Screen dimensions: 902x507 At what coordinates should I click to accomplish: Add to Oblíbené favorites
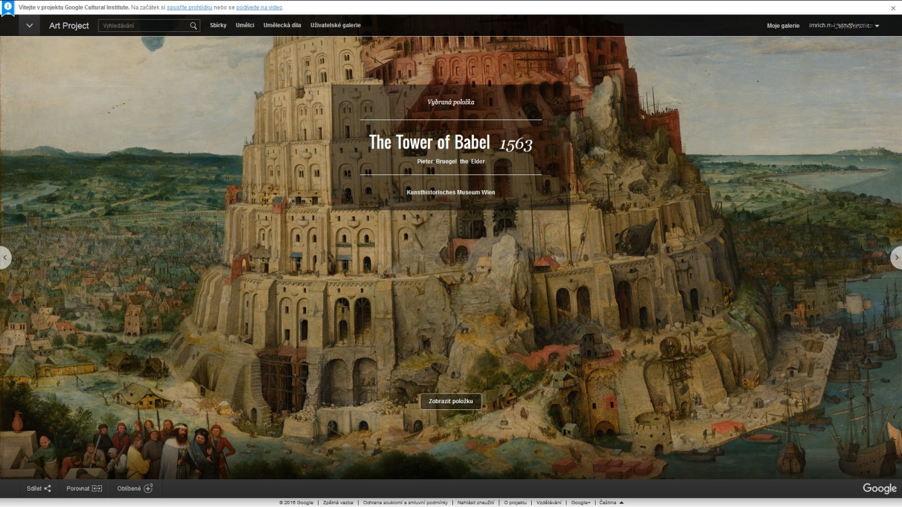point(135,488)
